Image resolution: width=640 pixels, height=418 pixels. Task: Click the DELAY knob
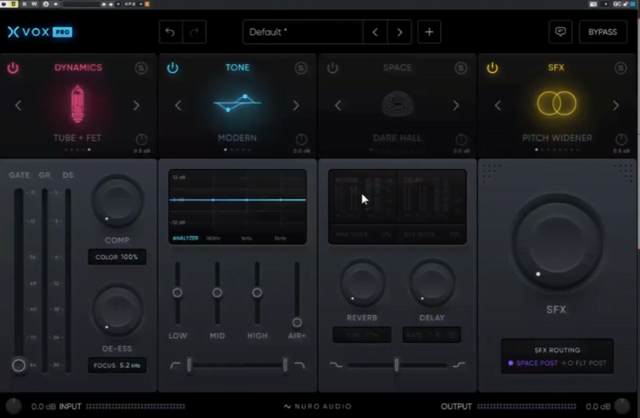[432, 283]
